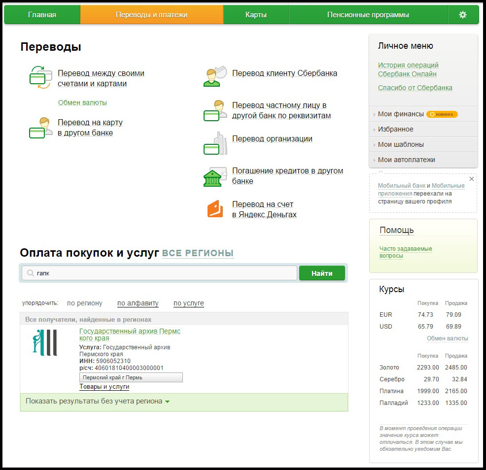The image size is (486, 470).
Task: Click the loan repayment bank building icon
Action: pos(215,177)
